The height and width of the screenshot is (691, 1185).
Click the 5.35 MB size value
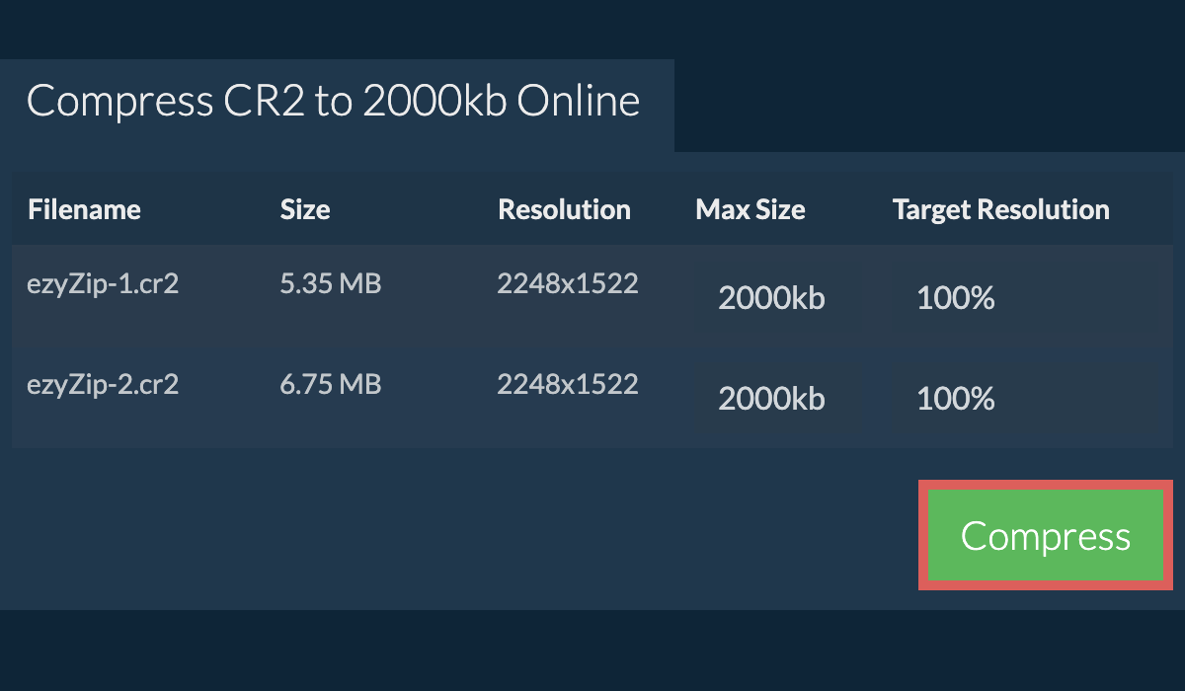click(330, 284)
